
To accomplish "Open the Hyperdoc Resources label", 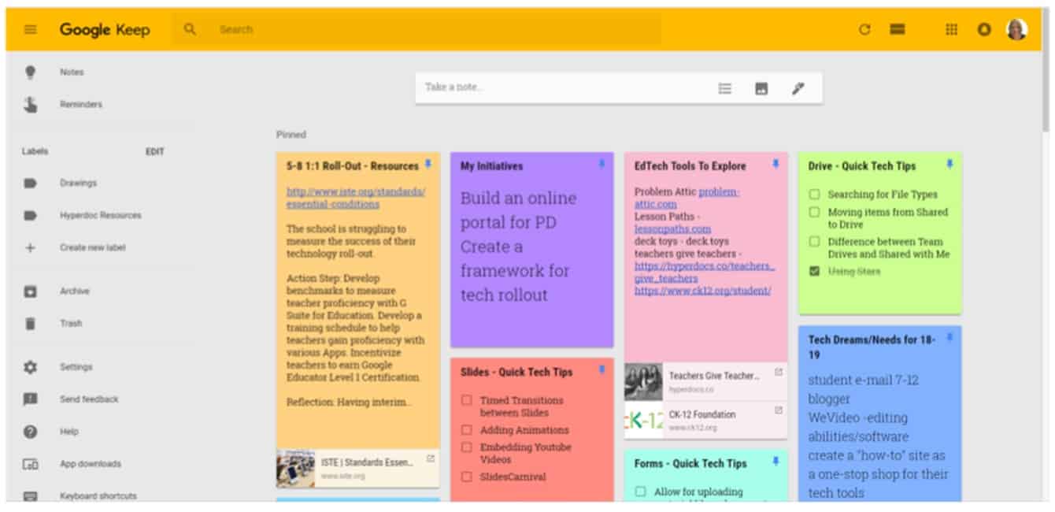I will 101,215.
